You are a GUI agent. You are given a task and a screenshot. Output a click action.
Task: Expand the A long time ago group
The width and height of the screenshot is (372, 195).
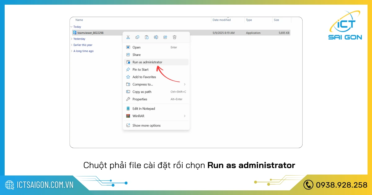click(x=72, y=51)
